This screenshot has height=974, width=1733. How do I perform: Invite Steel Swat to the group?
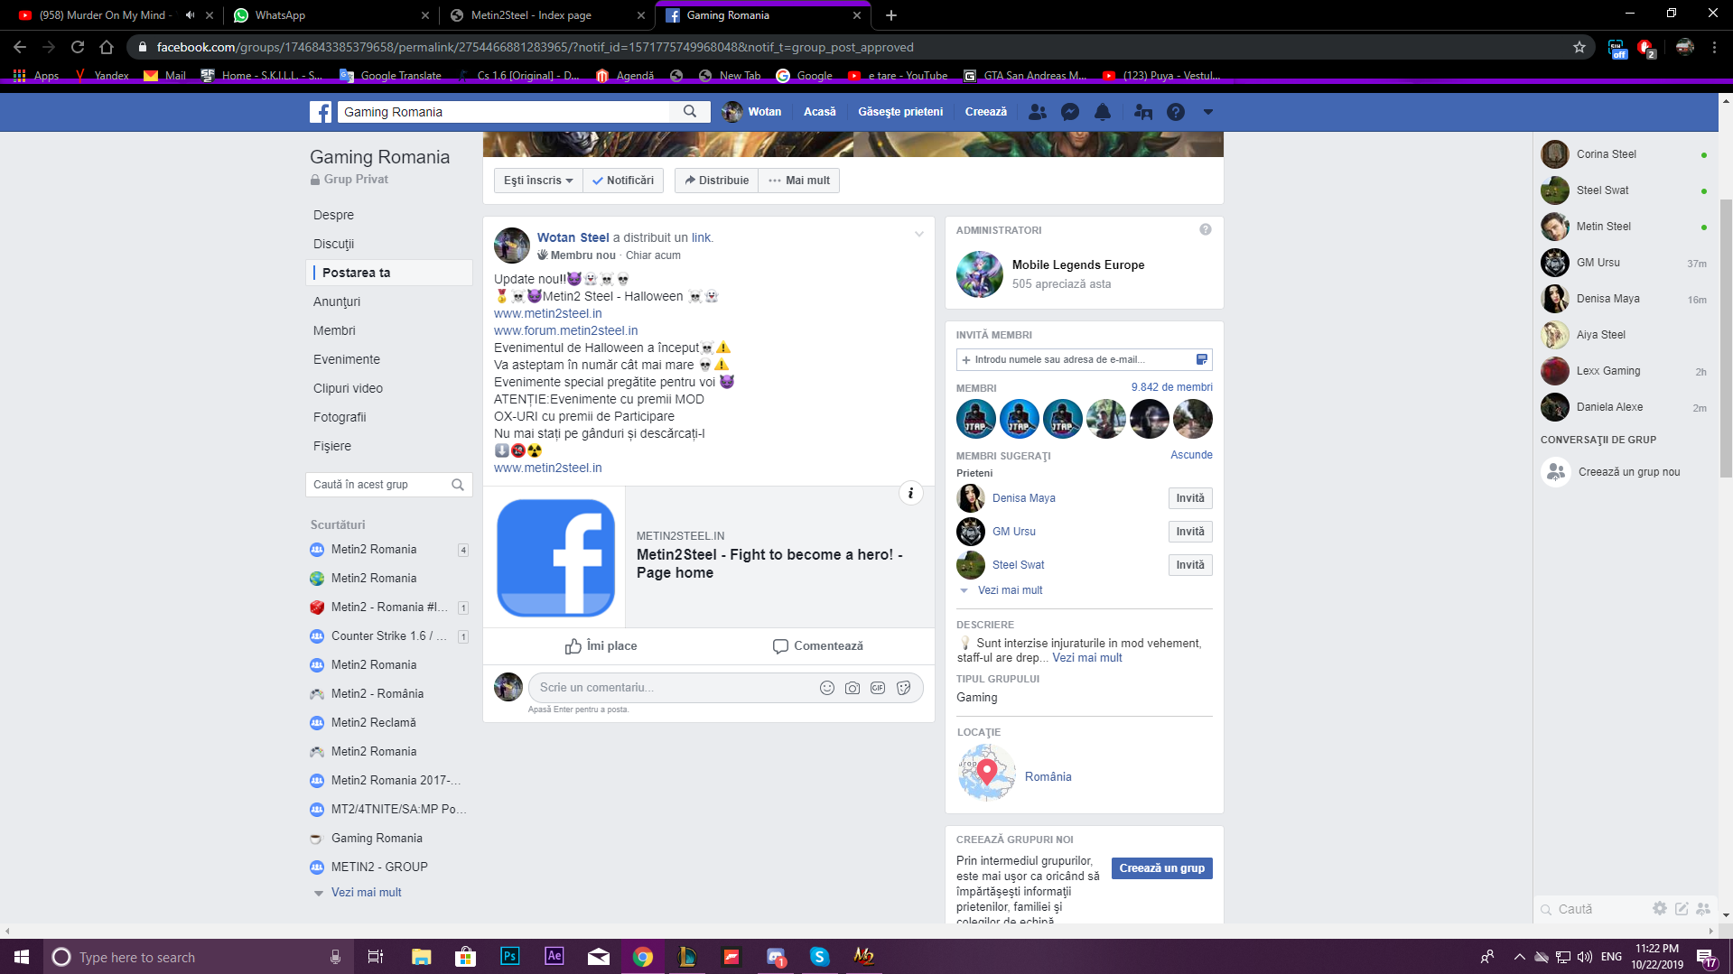pyautogui.click(x=1190, y=565)
